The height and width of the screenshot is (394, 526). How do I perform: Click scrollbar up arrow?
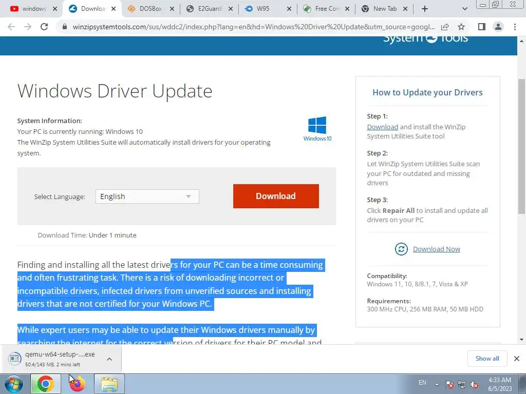tap(521, 41)
